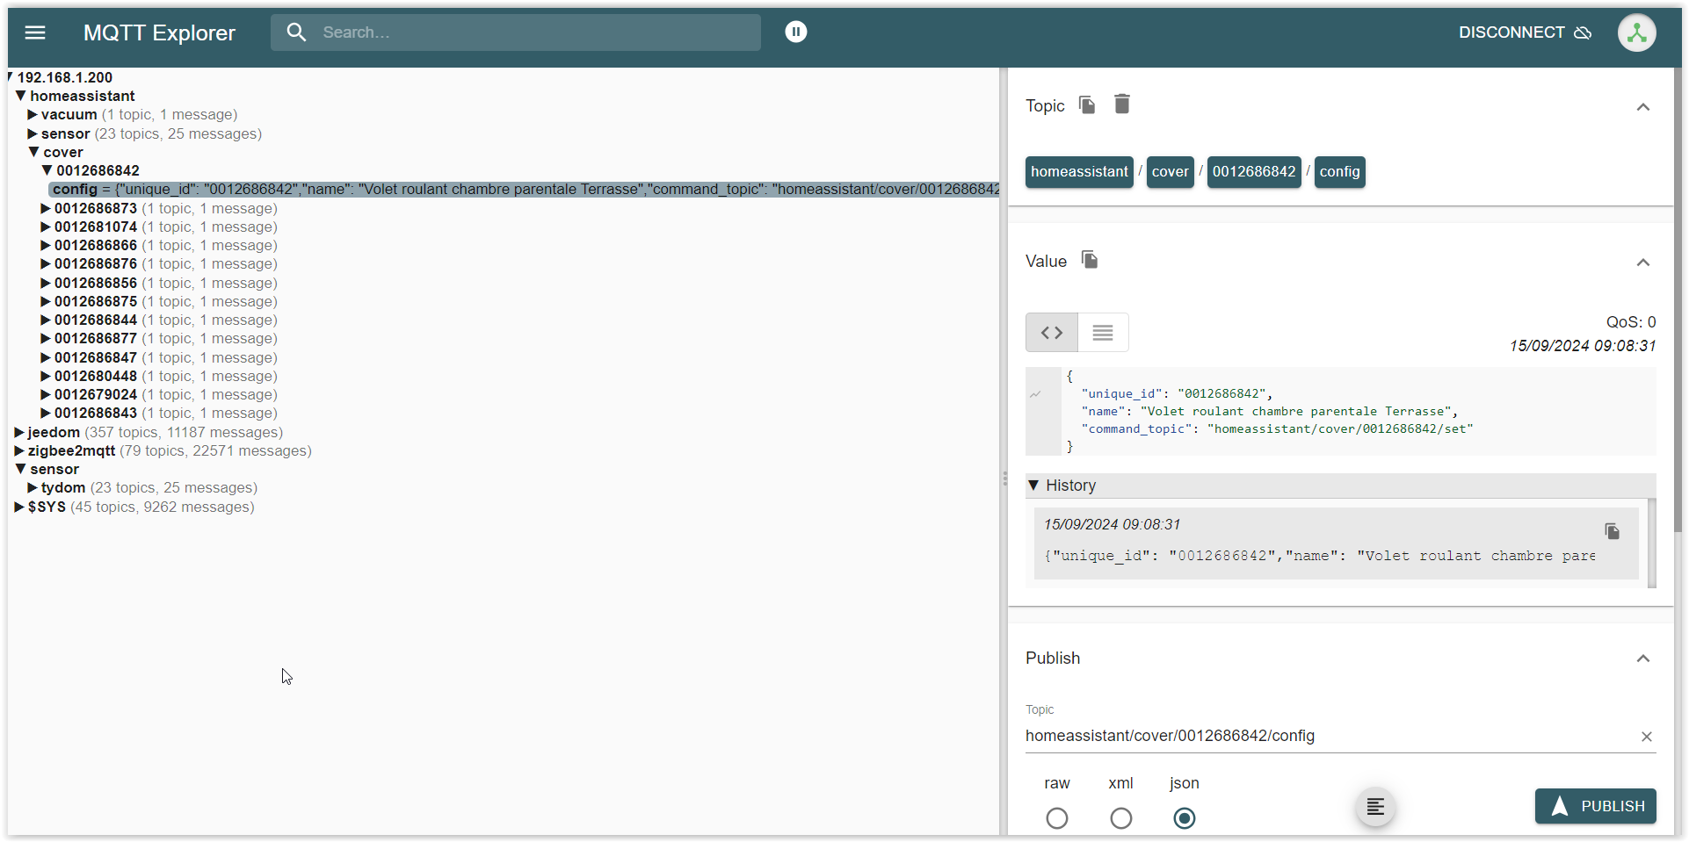Image resolution: width=1689 pixels, height=842 pixels.
Task: Show the value chart icon beside the JSON
Action: 1036,395
